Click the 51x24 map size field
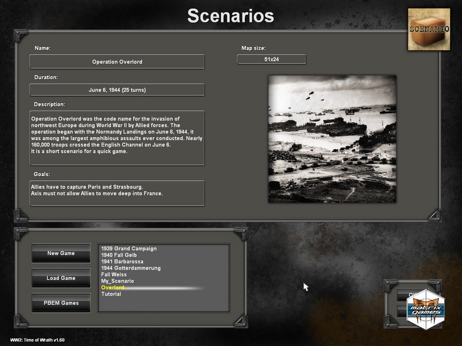The height and width of the screenshot is (346, 462). click(x=271, y=59)
